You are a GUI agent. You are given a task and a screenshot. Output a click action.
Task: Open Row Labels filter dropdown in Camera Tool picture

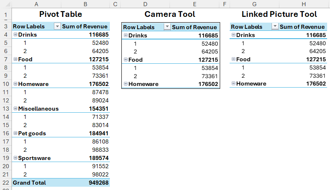pos(167,27)
